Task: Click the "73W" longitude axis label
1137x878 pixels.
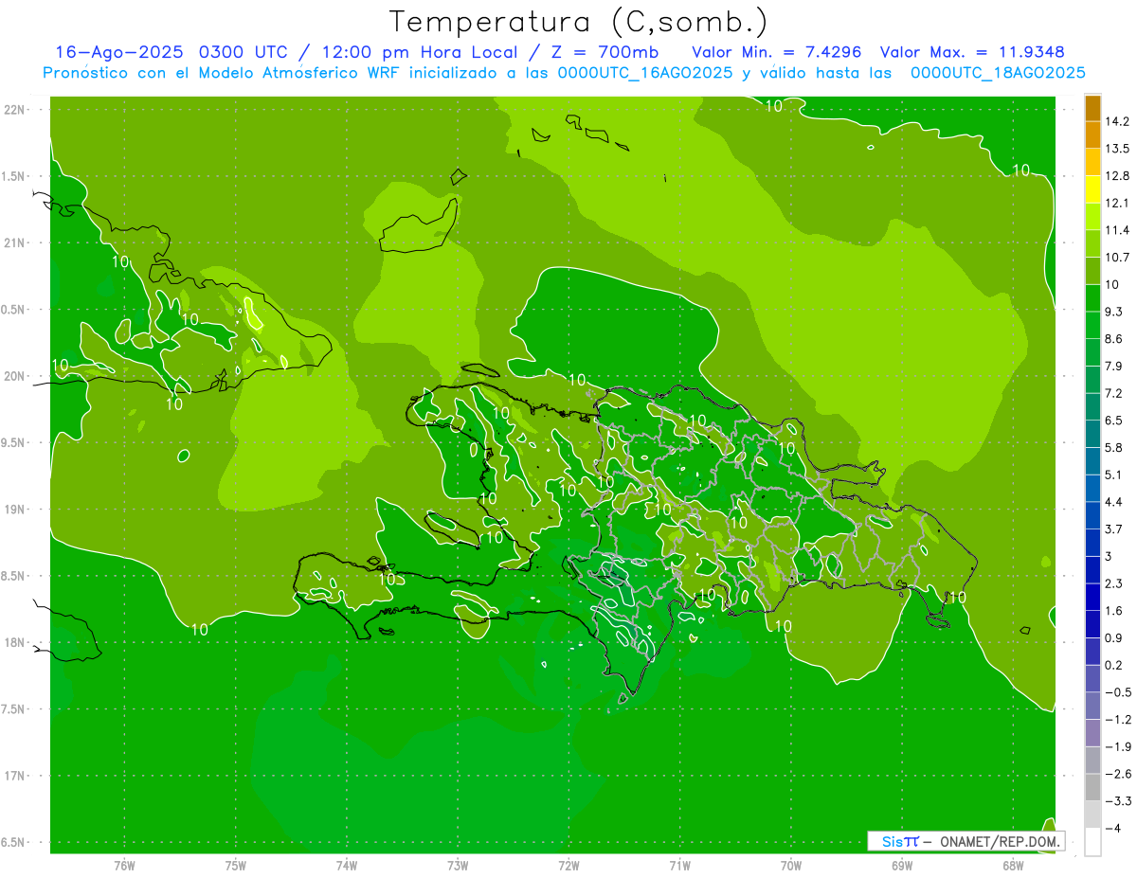Action: pyautogui.click(x=458, y=866)
